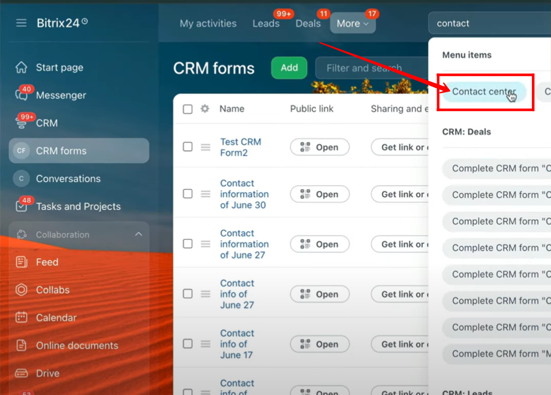Check the box for Contact info of June 27
551x395 pixels.
[x=188, y=294]
